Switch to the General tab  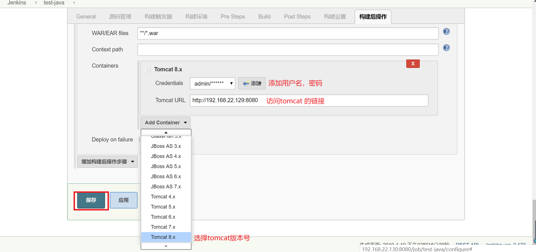pyautogui.click(x=86, y=17)
